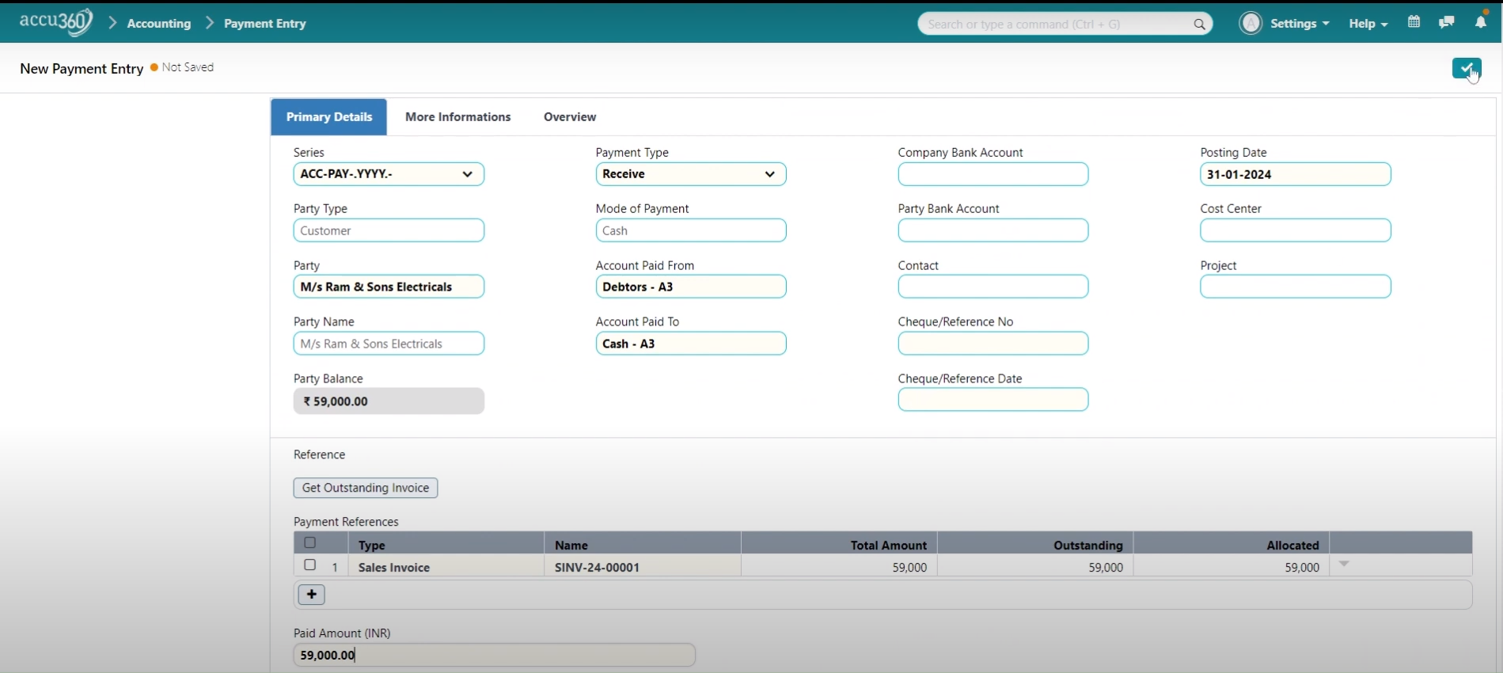Focus the command search box
1503x673 pixels.
pos(1065,24)
